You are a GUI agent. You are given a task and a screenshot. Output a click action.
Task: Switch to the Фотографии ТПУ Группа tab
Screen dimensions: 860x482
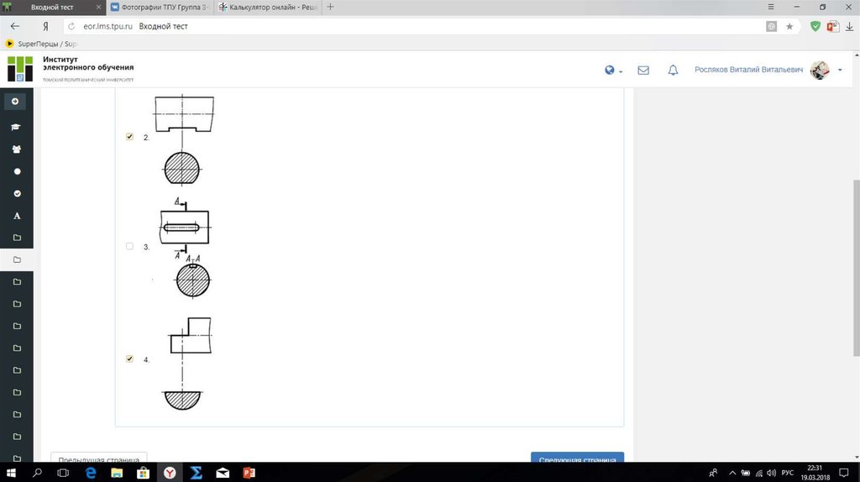pos(160,7)
